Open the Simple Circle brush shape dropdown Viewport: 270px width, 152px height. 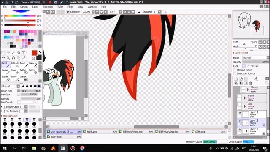pyautogui.click(x=15, y=107)
